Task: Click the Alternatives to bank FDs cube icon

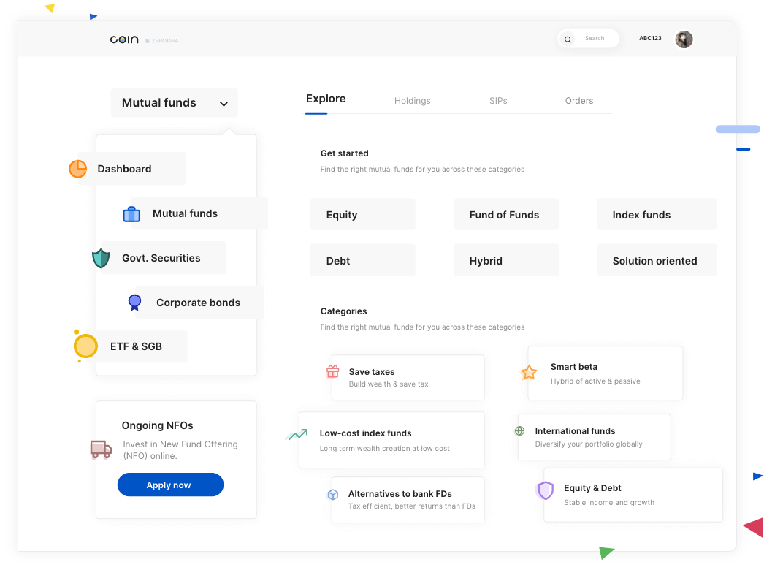Action: [x=333, y=495]
